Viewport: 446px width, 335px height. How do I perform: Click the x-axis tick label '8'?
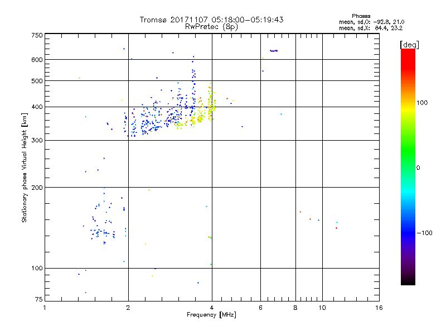tap(295, 308)
